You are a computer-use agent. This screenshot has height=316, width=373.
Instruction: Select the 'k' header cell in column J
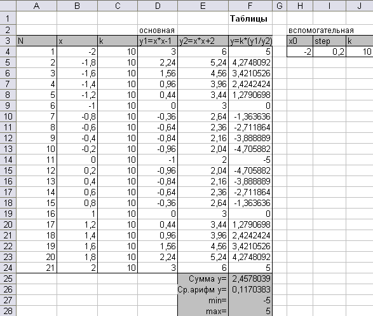360,41
